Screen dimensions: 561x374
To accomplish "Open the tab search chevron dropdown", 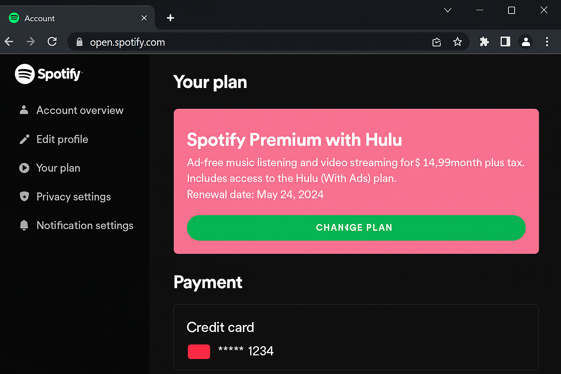I will point(448,10).
